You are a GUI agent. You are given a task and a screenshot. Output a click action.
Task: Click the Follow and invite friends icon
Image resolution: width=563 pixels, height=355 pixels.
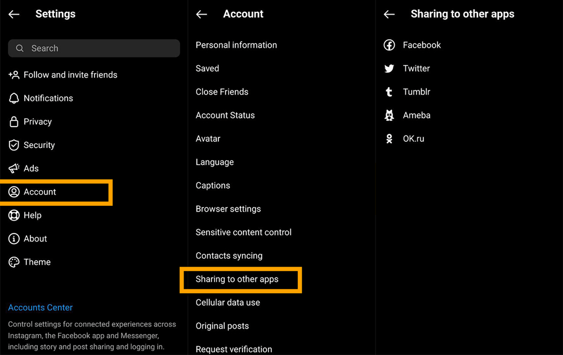[x=14, y=75]
